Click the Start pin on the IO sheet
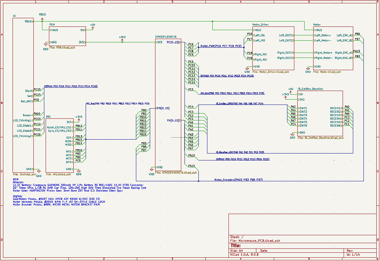Screen dimensions: 380x261 29,91
